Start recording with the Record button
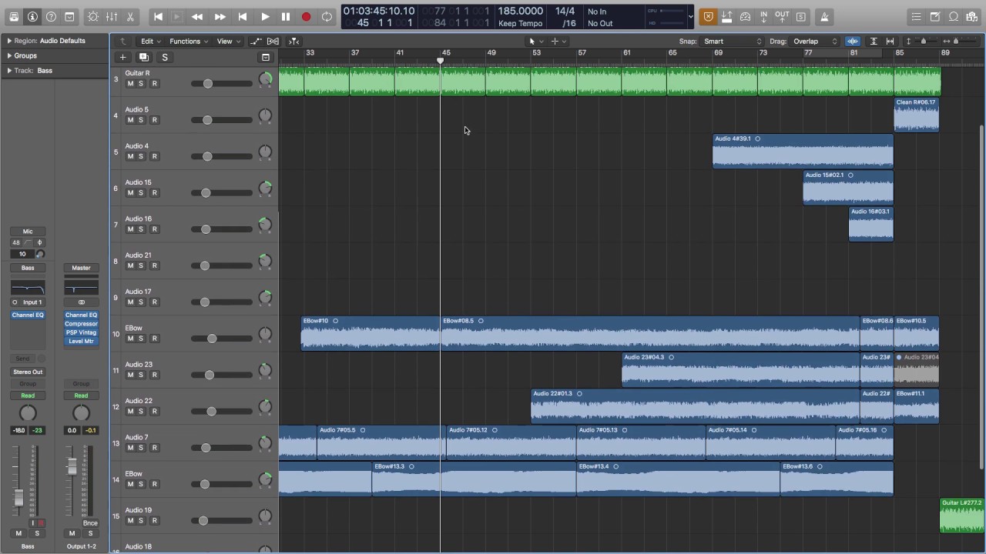 click(x=306, y=17)
